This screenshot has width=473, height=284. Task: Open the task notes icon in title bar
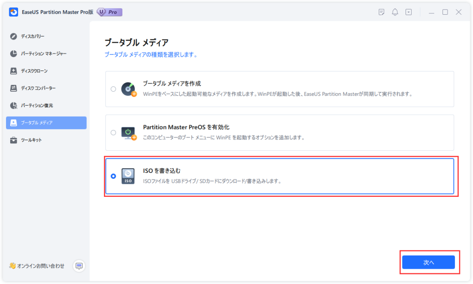tap(382, 12)
